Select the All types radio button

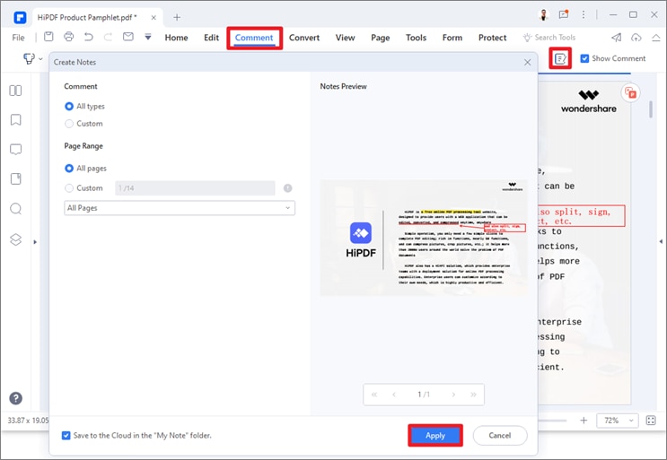[x=69, y=106]
